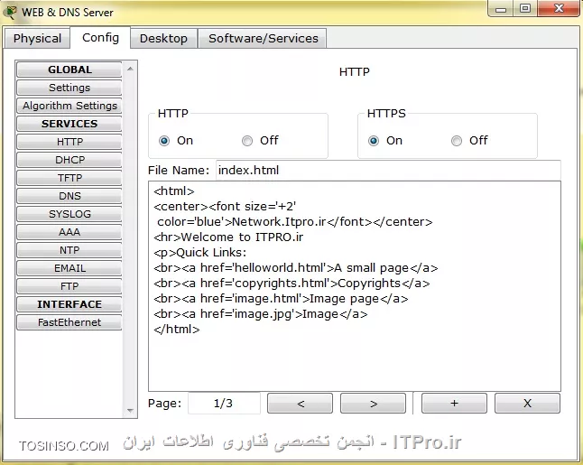Open Algorithm Settings
Viewport: 583px width, 465px height.
pos(69,106)
